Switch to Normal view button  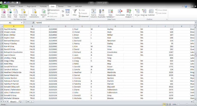[x=164, y=104]
